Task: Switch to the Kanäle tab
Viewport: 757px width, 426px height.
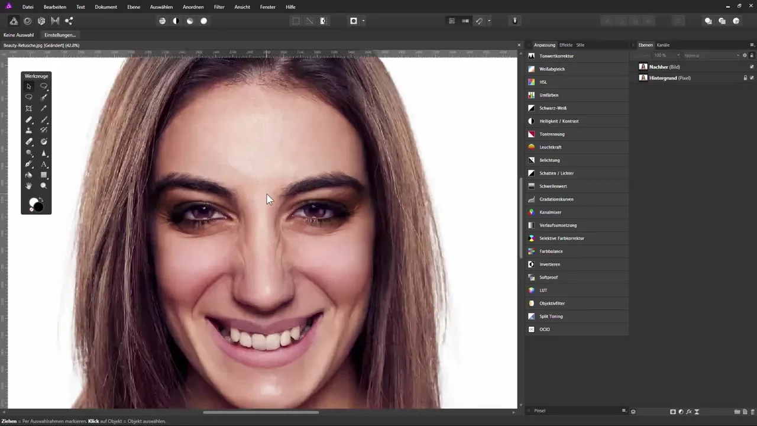Action: tap(663, 45)
